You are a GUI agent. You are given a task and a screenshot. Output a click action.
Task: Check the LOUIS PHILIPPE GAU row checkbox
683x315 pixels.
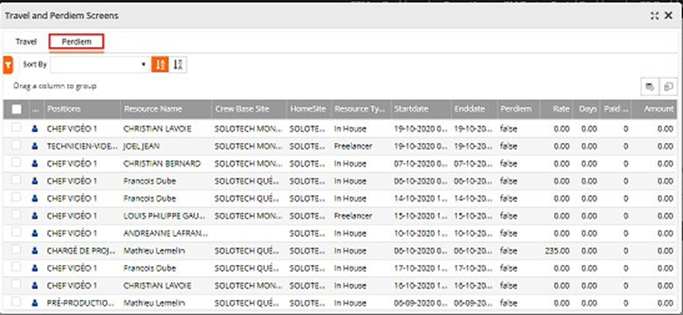click(16, 215)
